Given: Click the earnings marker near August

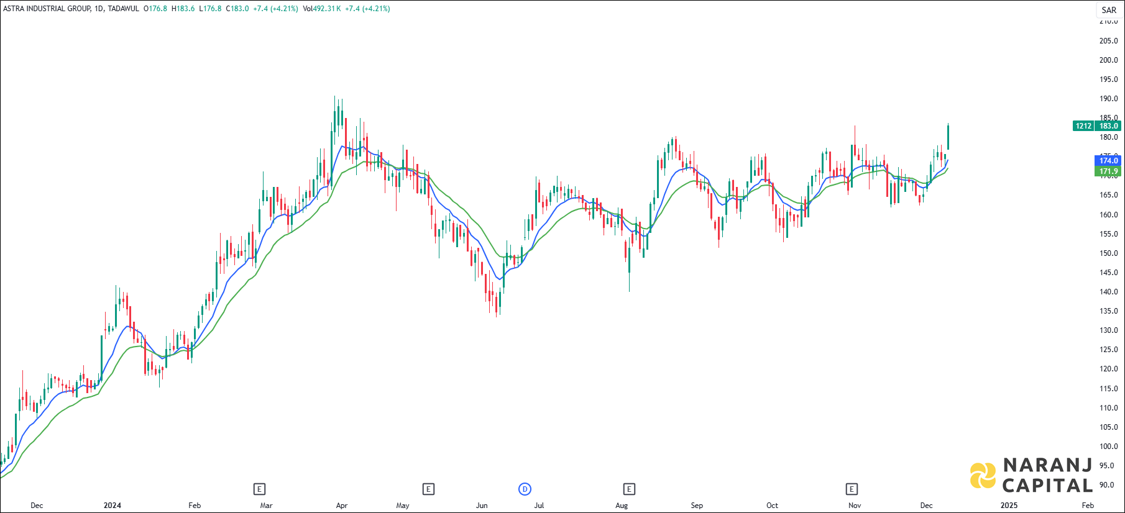Looking at the screenshot, I should [x=629, y=489].
